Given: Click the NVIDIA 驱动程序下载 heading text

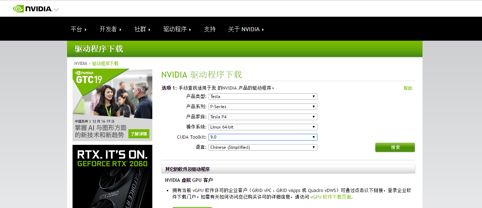Looking at the screenshot, I should click(x=202, y=75).
